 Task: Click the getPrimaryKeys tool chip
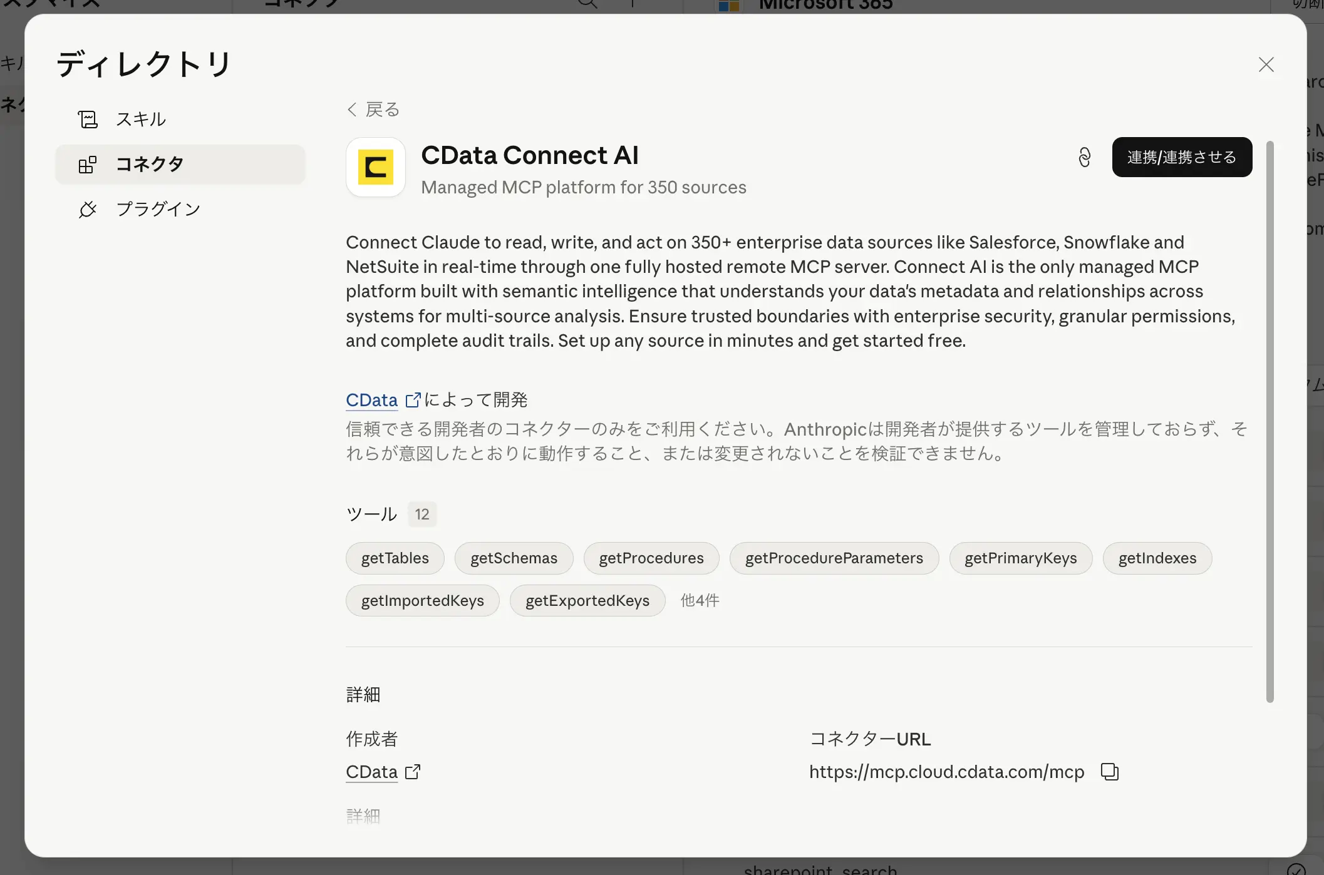pos(1021,558)
